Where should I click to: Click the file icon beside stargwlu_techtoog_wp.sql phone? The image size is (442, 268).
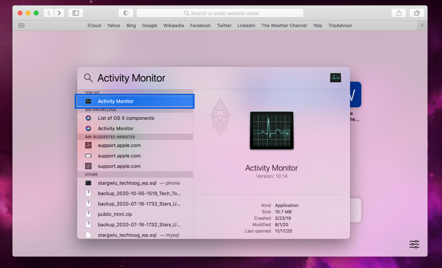tap(88, 183)
